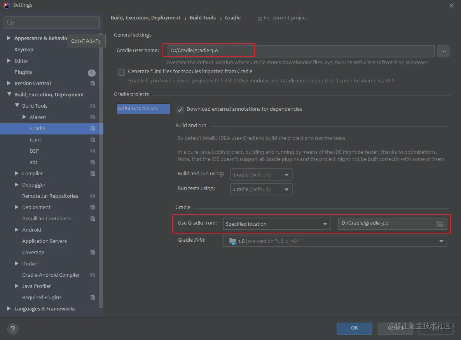Viewport: 461px width, 340px height.
Task: Select BSP under Build Tools
Action: pyautogui.click(x=34, y=151)
